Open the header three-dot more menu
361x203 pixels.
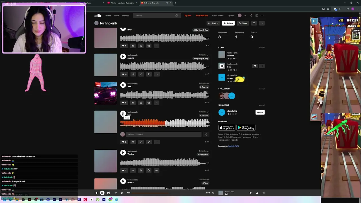[x=262, y=16]
